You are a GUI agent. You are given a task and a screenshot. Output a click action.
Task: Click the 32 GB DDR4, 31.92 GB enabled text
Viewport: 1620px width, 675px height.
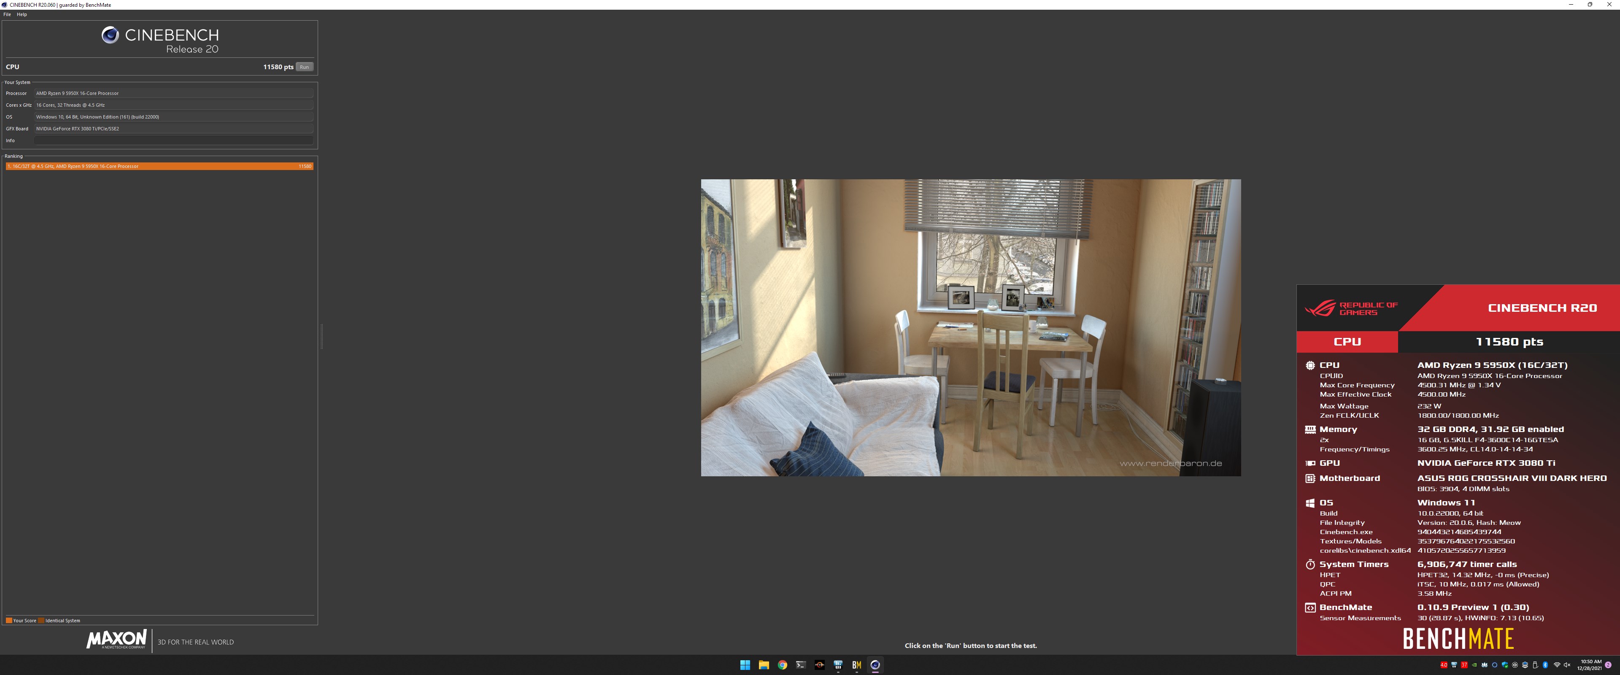point(1490,429)
